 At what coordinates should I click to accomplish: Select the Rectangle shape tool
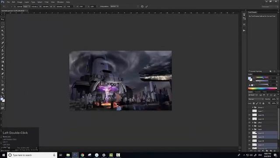point(3,85)
